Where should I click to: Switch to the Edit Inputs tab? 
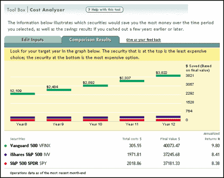click(33, 40)
